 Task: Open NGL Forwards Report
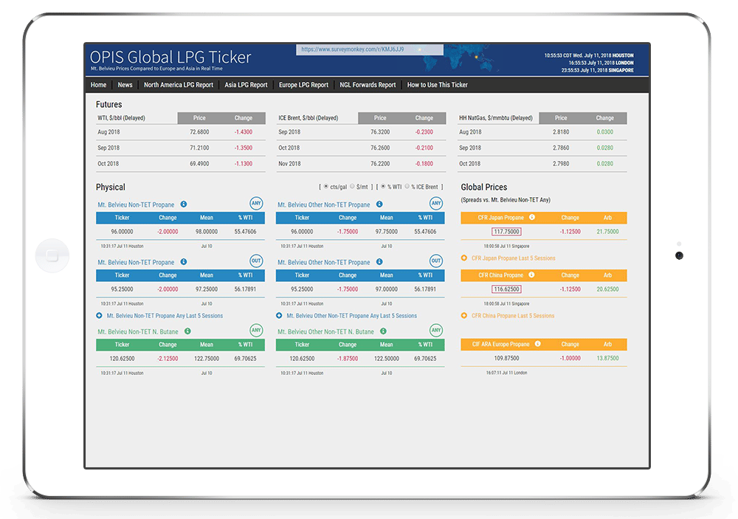368,85
